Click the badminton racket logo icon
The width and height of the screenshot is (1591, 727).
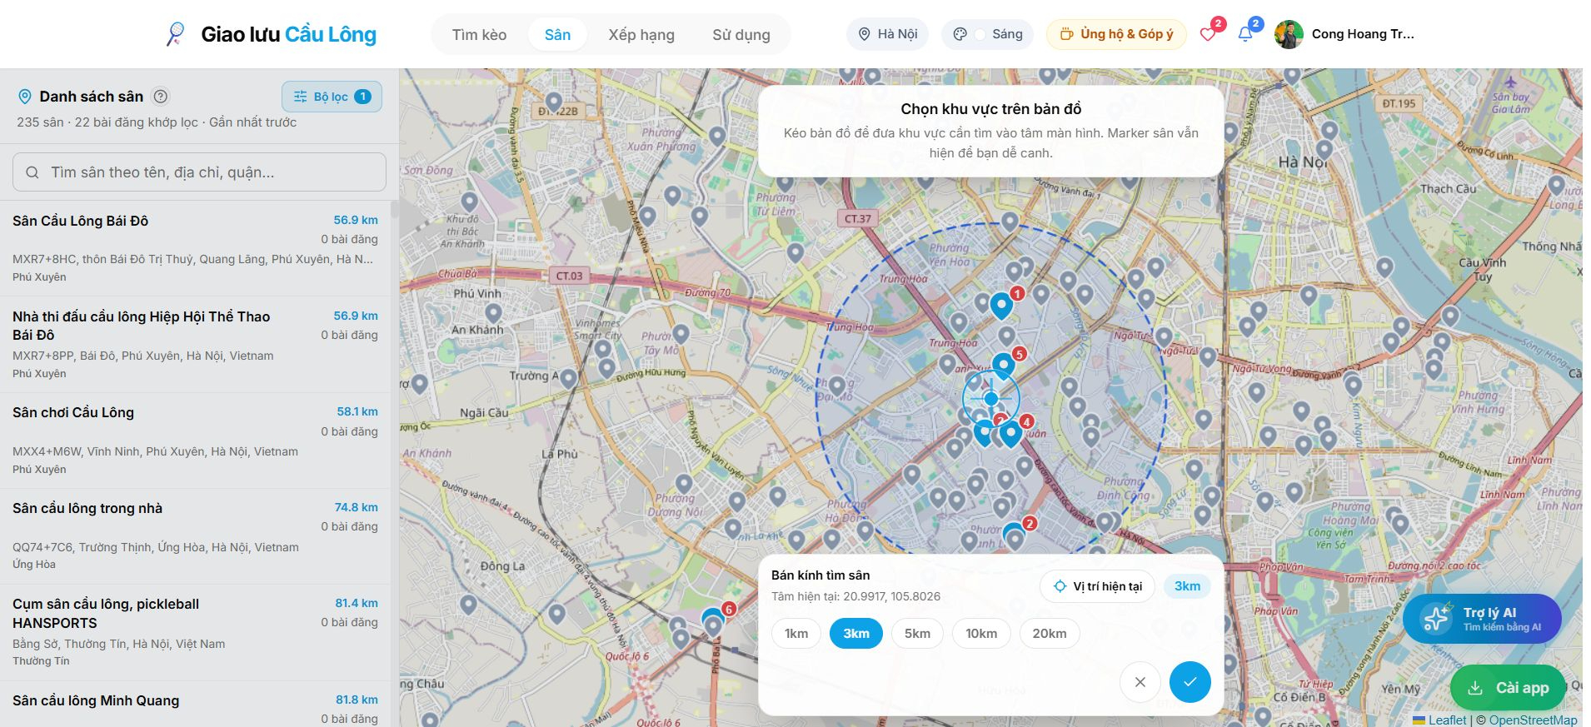176,34
